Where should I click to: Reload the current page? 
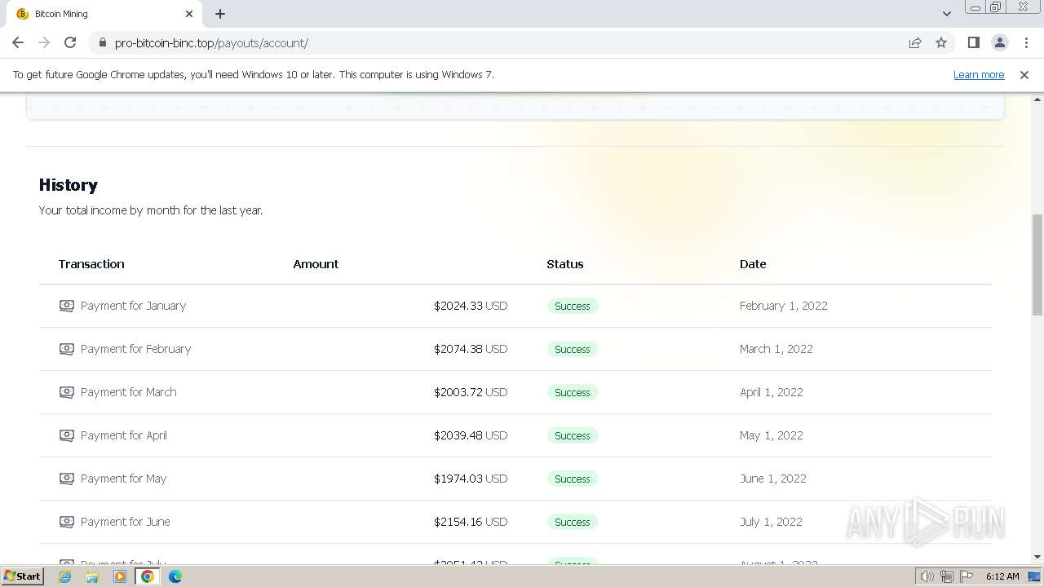[70, 42]
